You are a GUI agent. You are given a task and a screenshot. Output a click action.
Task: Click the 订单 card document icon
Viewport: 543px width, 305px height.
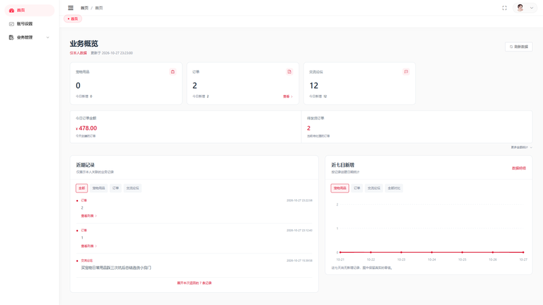coord(289,72)
